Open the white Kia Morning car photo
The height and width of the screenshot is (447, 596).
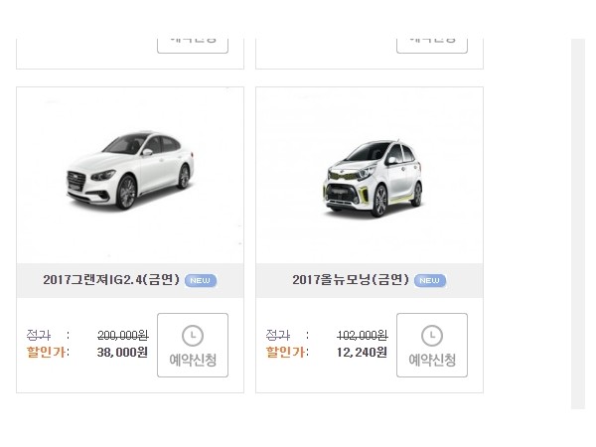click(x=372, y=179)
